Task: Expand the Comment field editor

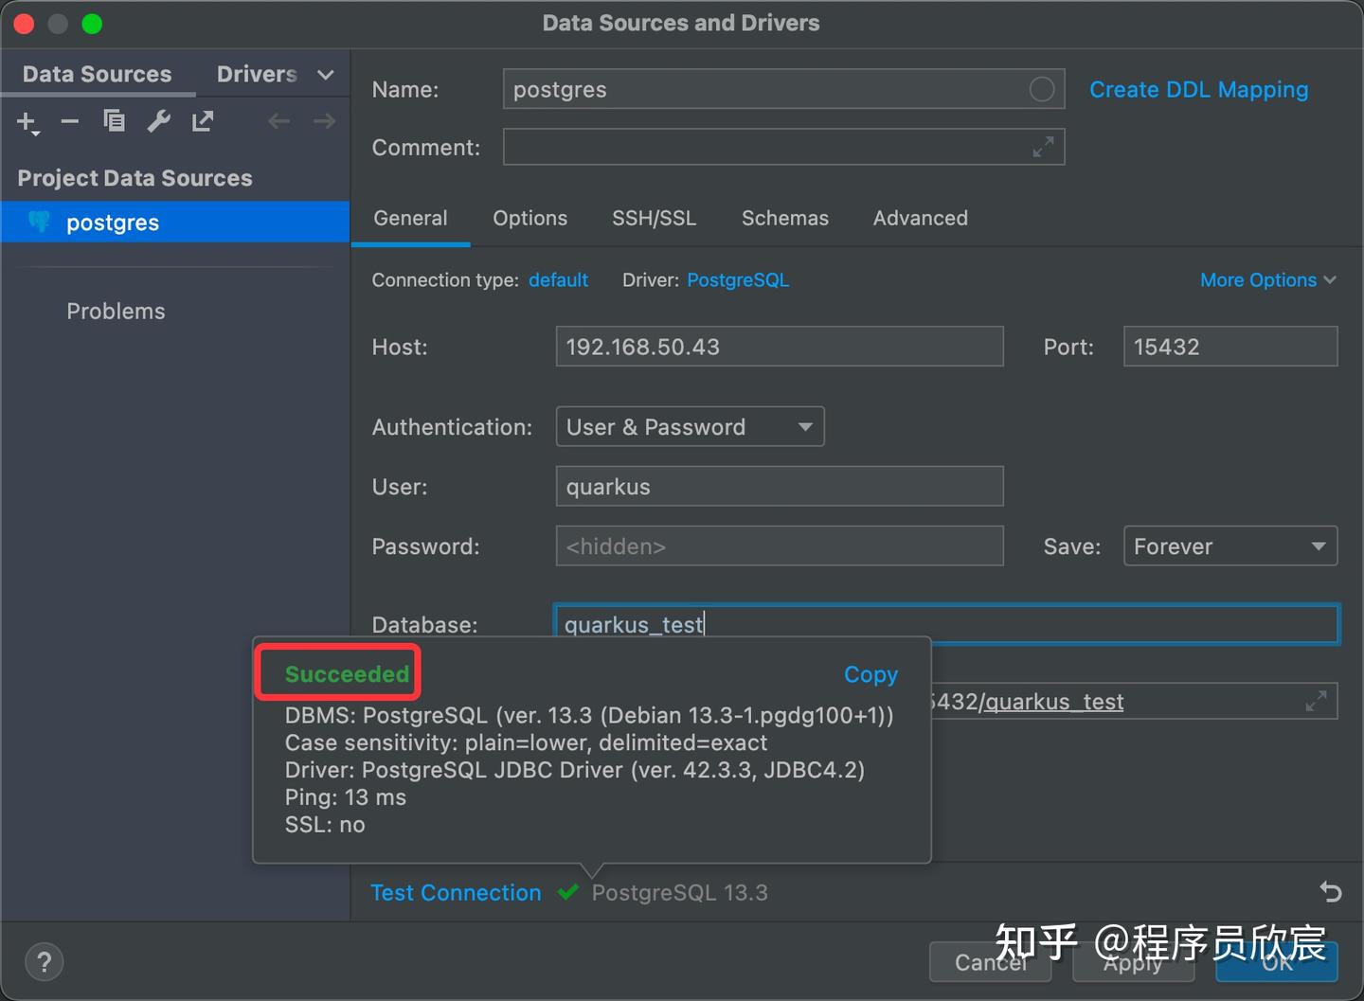Action: 1043,147
